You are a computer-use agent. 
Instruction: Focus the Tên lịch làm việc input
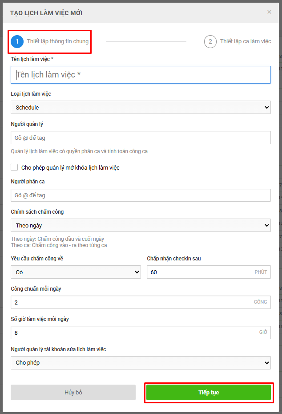click(141, 75)
